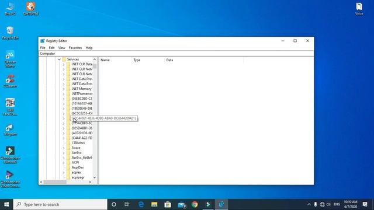Screen dimensions: 374x210
Task: Expand the .NET CLR Data key
Action: point(64,64)
